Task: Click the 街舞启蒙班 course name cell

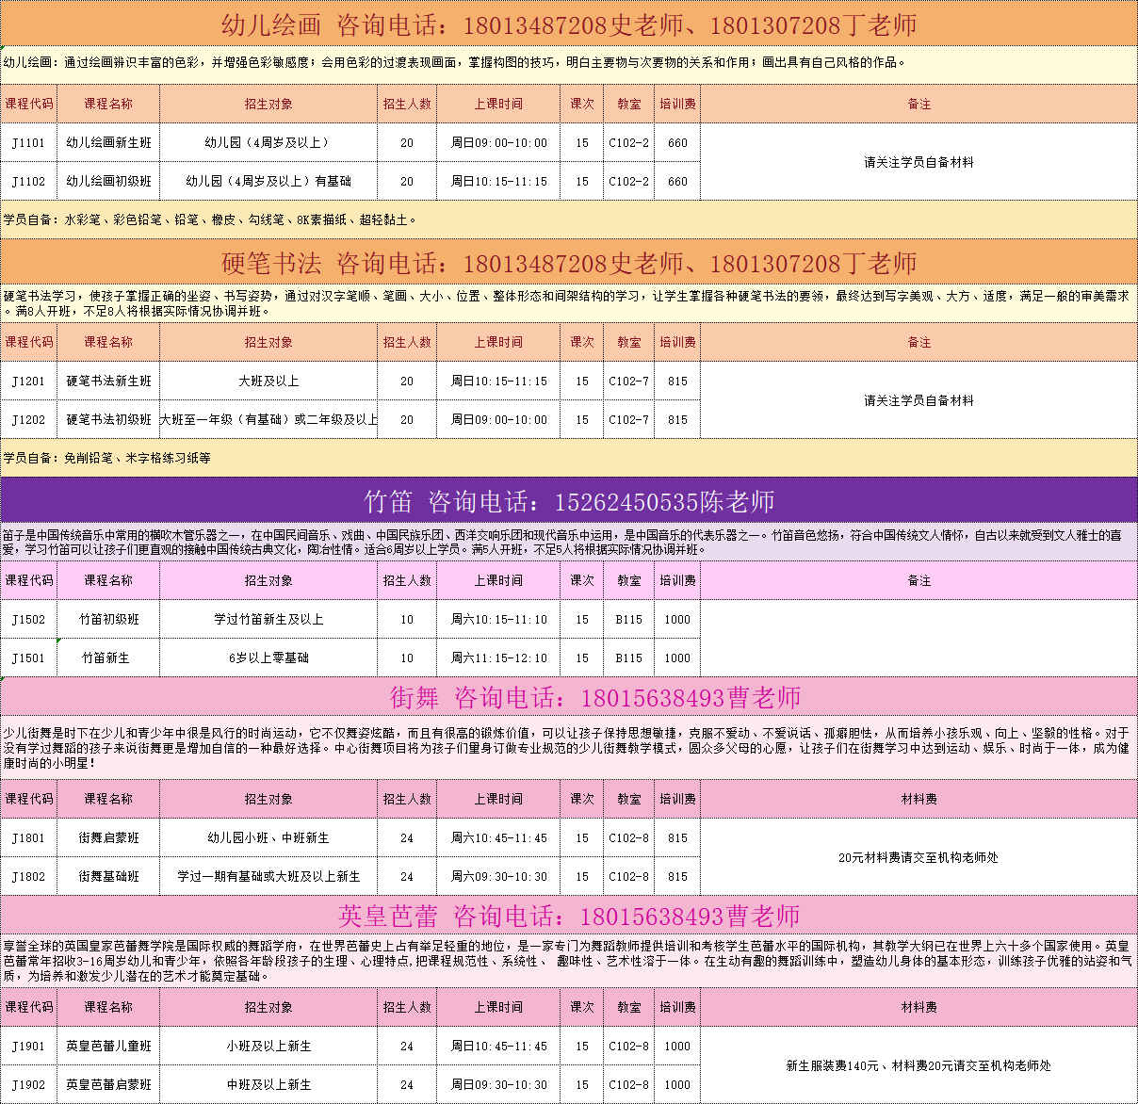Action: click(x=108, y=838)
